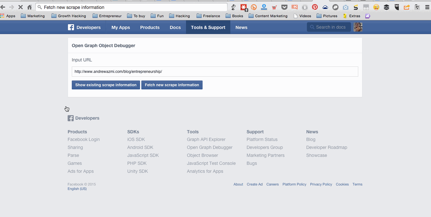Open the Platform Status footer link

tap(262, 139)
